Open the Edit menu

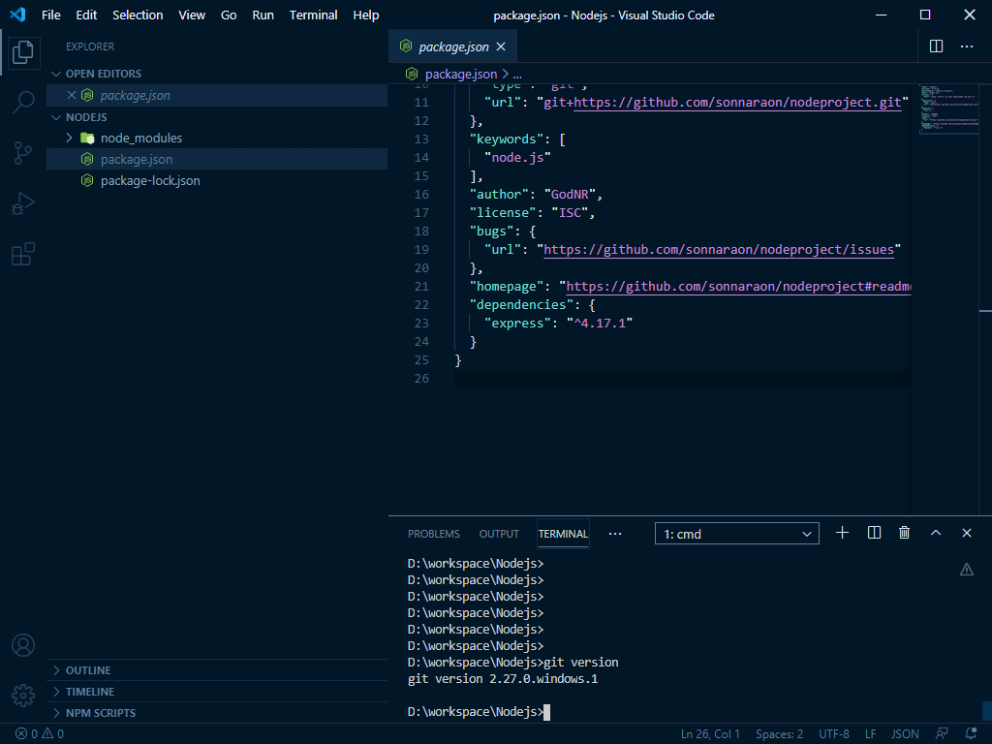86,15
